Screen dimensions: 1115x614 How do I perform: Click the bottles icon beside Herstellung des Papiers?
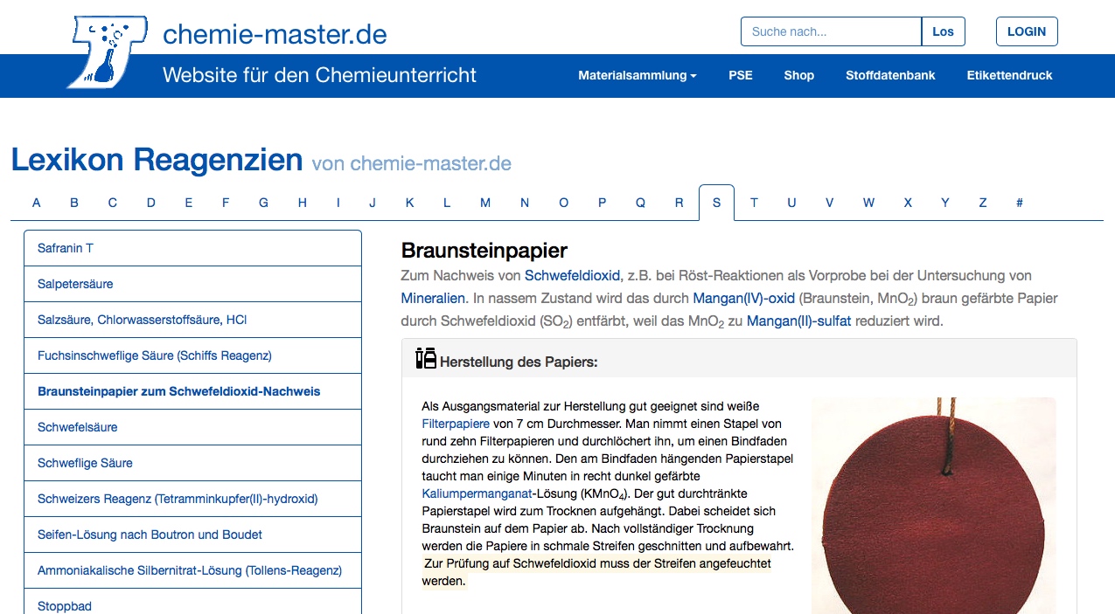click(425, 358)
